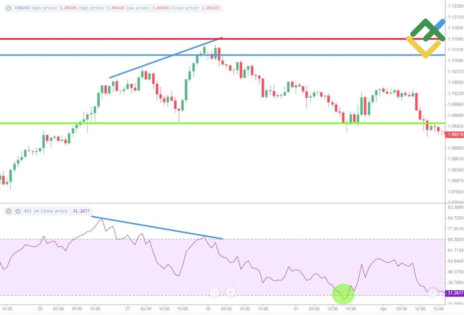
Task: Open the RSI 14 indicator settings gear
Action: tap(18, 211)
